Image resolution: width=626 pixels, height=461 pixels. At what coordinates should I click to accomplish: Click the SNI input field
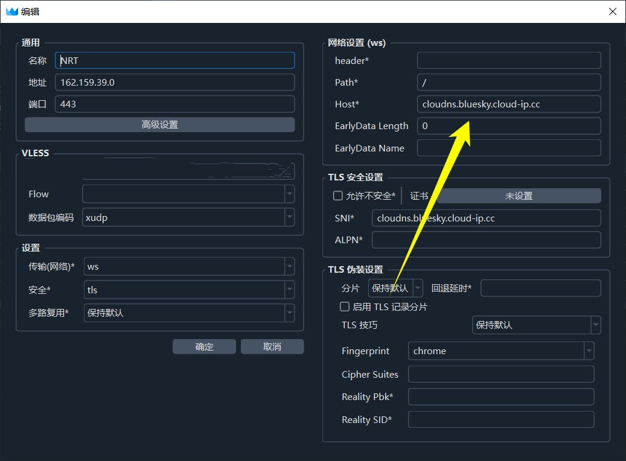pyautogui.click(x=487, y=218)
